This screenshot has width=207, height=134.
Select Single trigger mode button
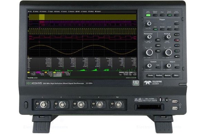(169, 29)
